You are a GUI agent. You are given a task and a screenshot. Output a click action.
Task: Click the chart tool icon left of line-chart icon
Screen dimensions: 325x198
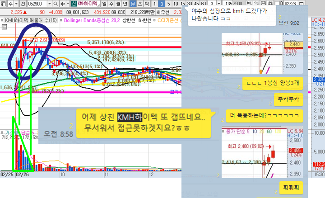point(249,3)
